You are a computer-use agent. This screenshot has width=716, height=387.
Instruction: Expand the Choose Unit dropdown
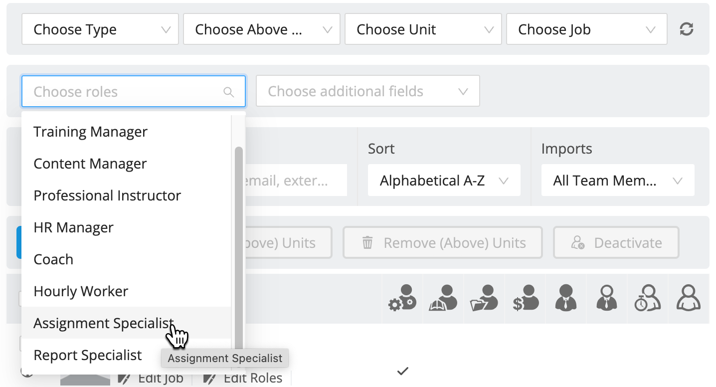(423, 29)
